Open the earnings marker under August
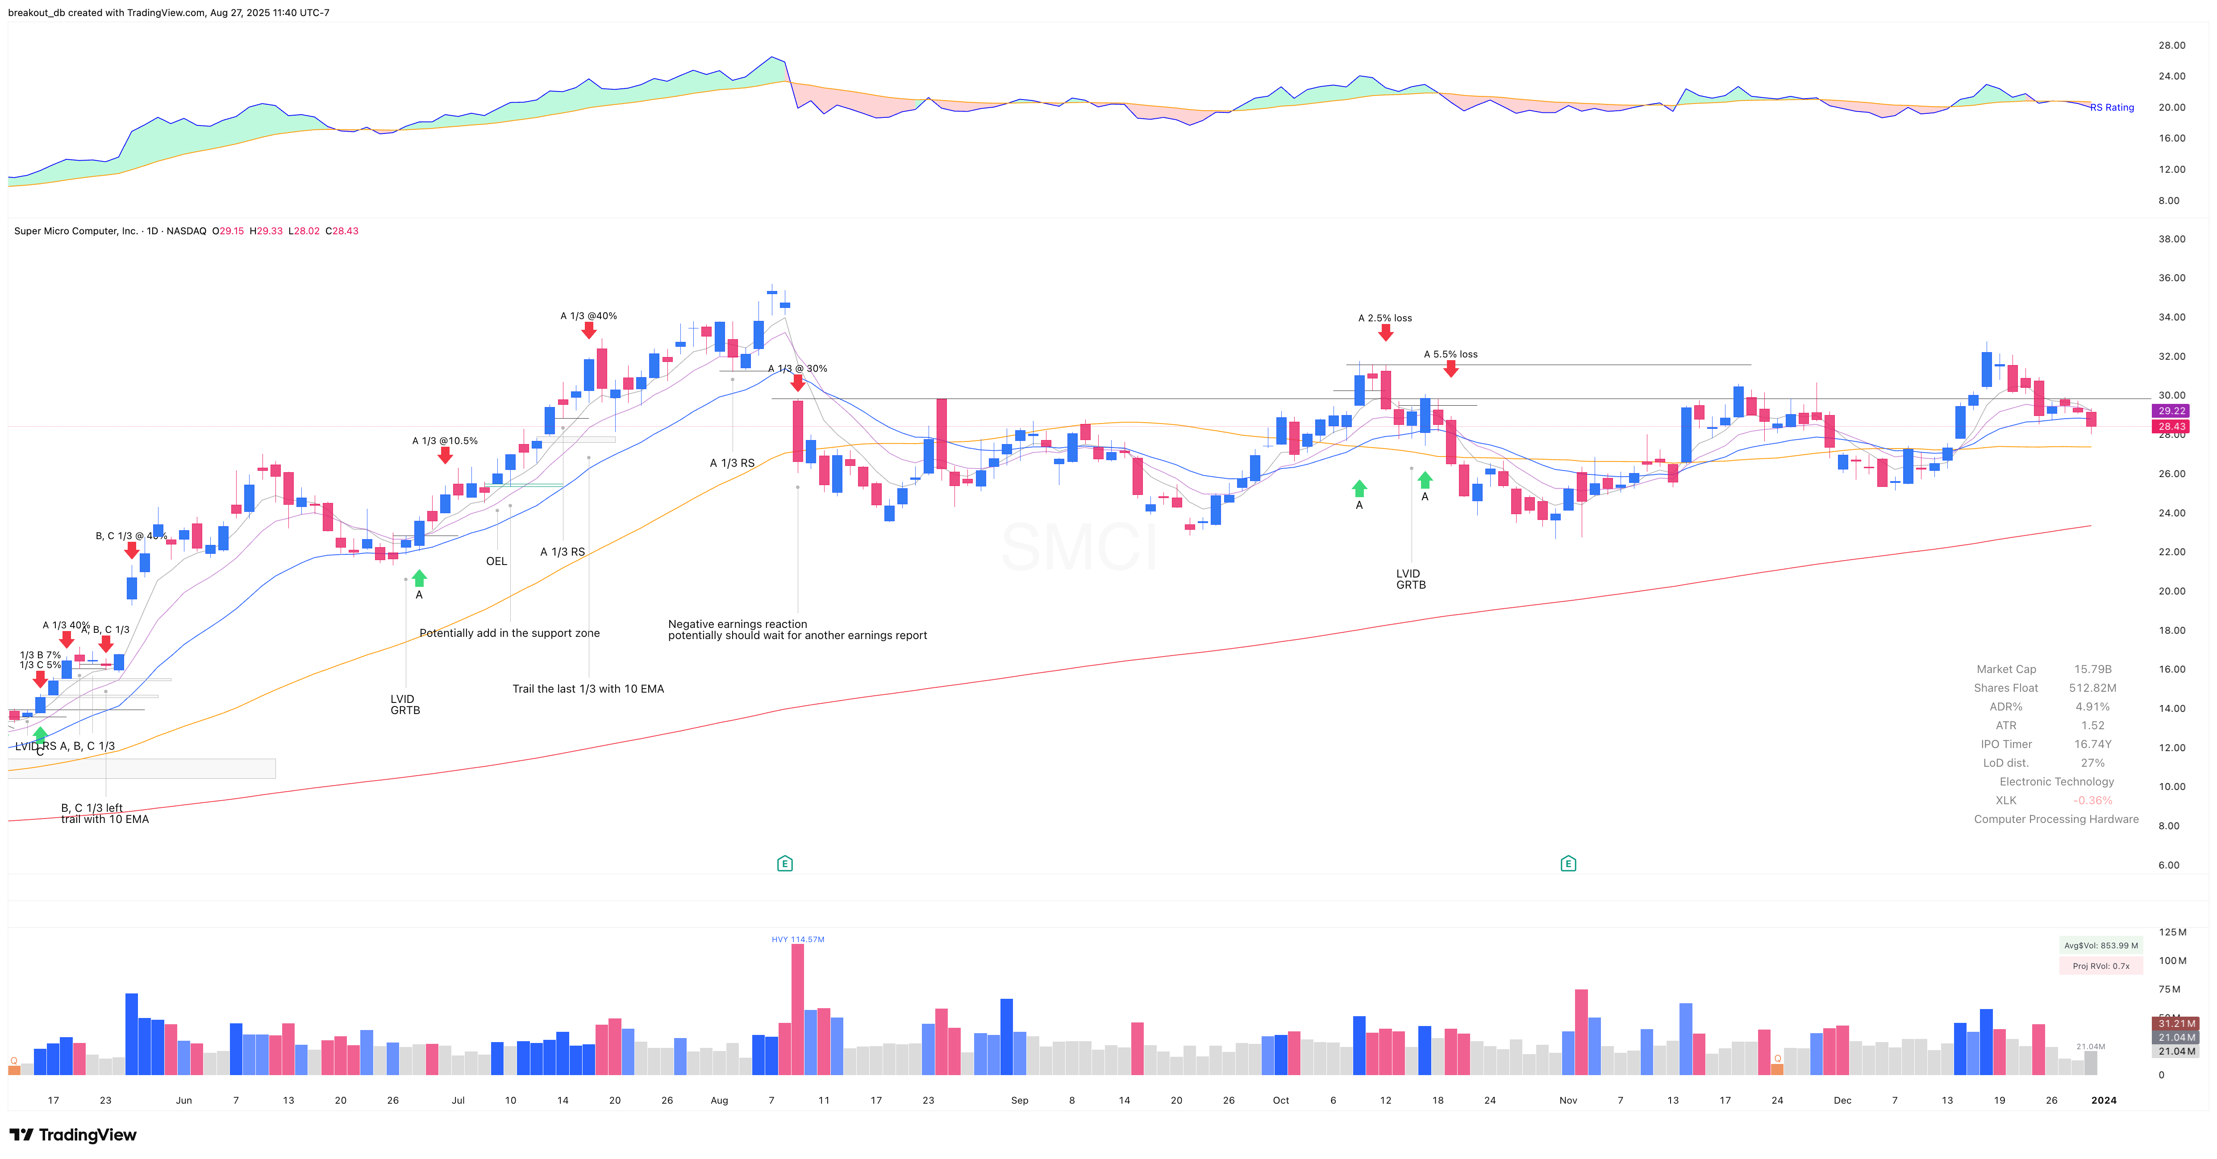Viewport: 2217px width, 1159px height. tap(785, 863)
